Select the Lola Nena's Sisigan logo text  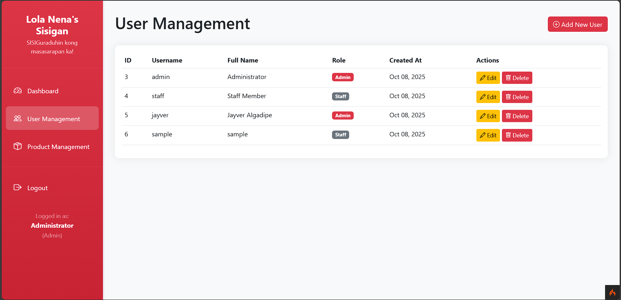[x=52, y=25]
